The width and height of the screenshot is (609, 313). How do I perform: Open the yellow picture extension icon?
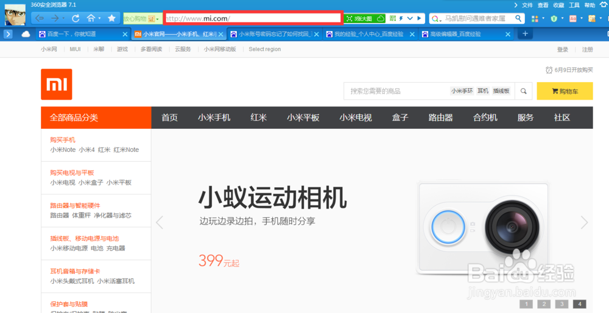[x=592, y=19]
